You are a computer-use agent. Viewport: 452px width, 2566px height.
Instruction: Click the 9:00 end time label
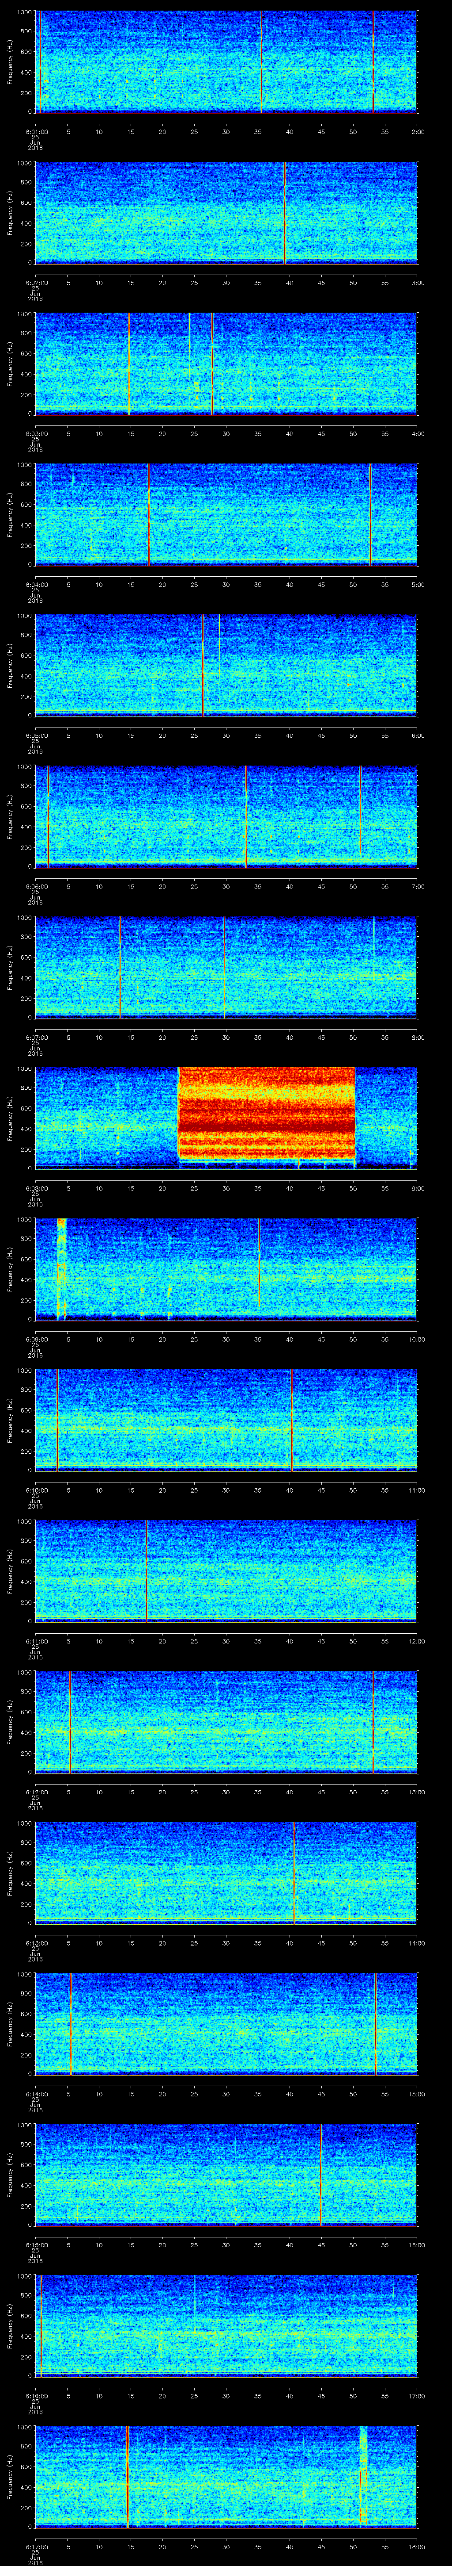(417, 1187)
